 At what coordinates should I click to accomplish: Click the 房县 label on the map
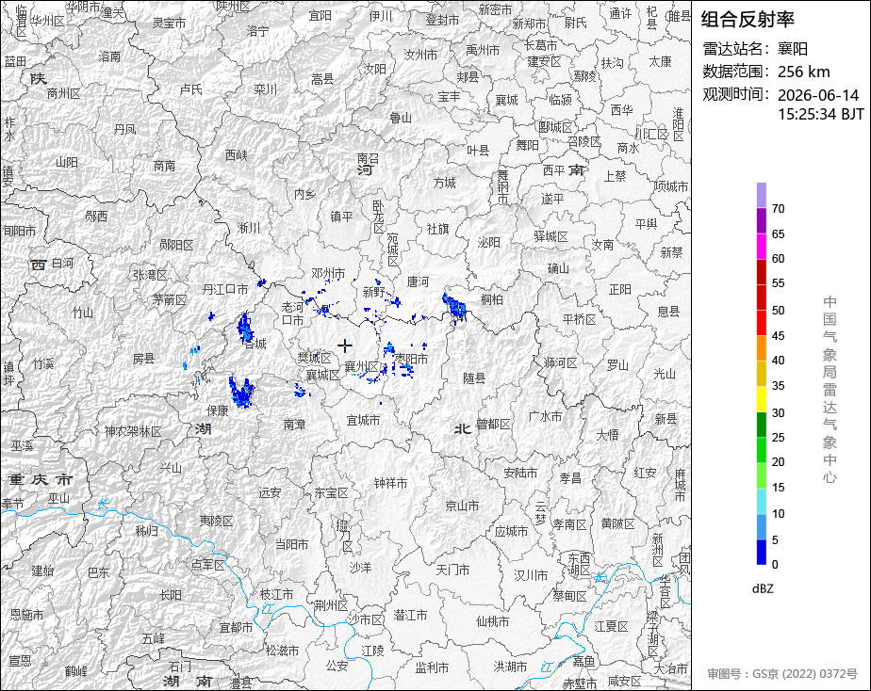click(143, 359)
